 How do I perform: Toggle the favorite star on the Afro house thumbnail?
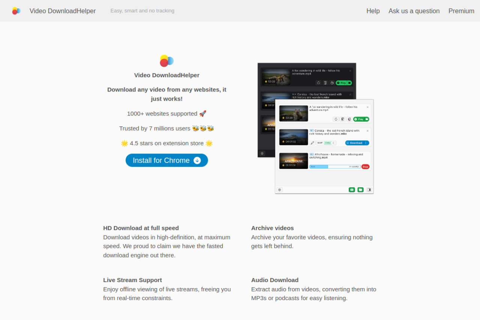[x=283, y=165]
